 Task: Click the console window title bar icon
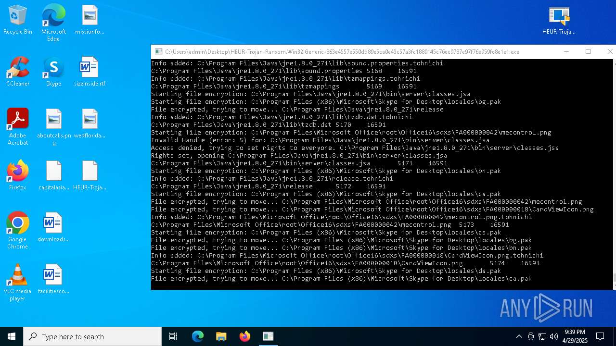coord(158,52)
